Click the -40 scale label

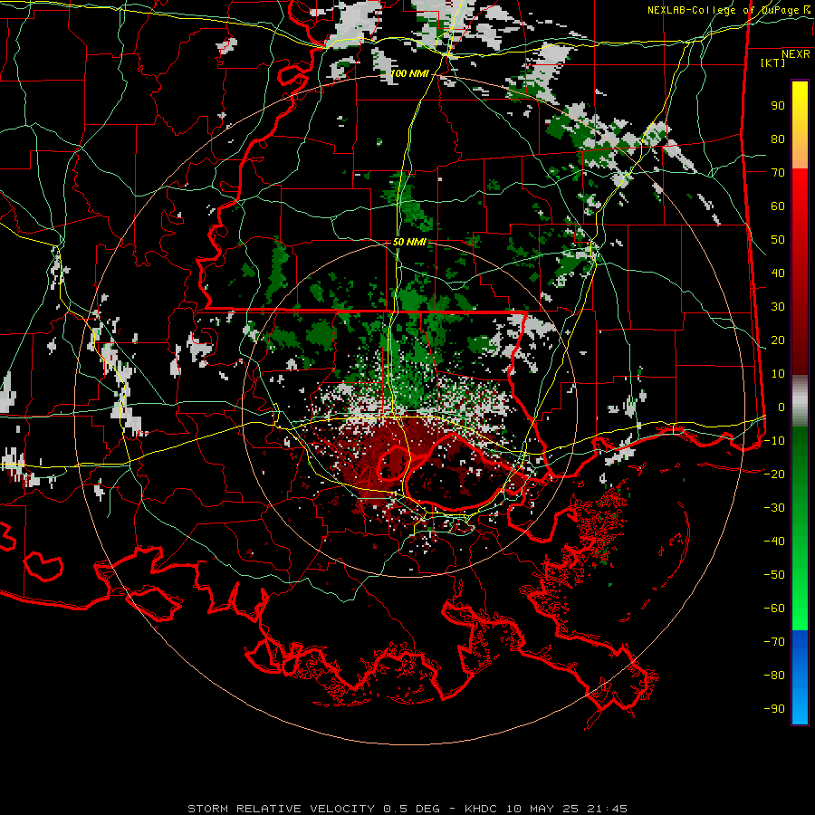coord(774,542)
